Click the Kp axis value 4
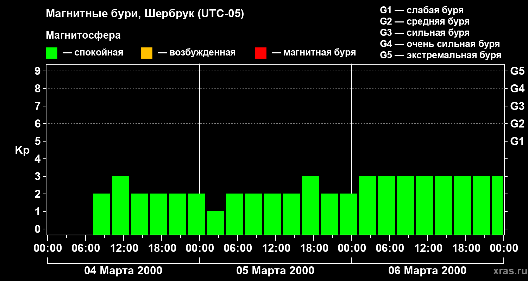 pos(38,159)
